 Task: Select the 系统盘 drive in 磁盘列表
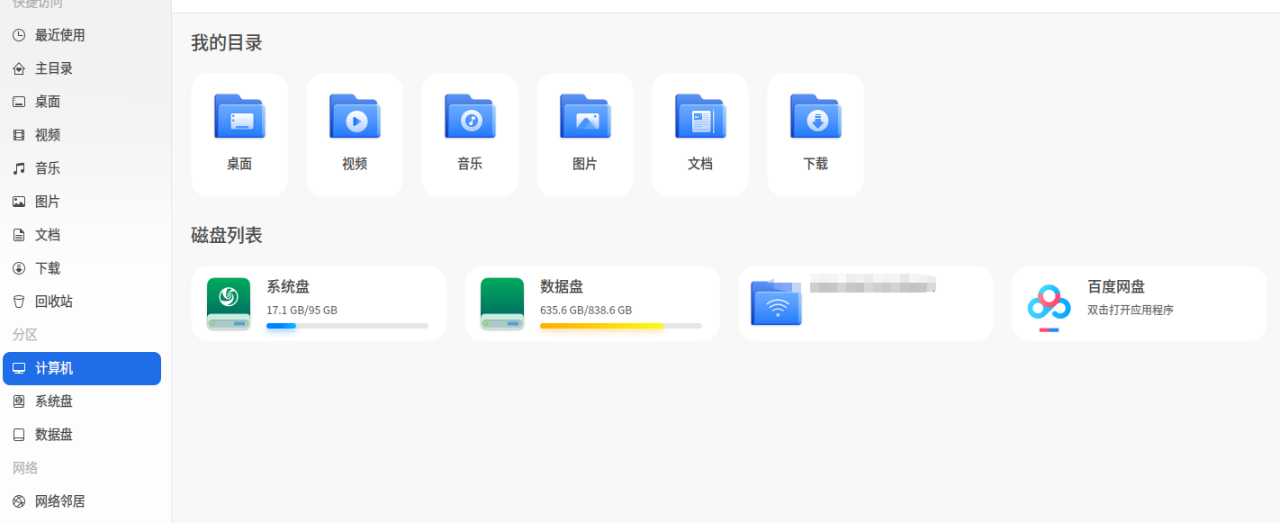[x=319, y=303]
